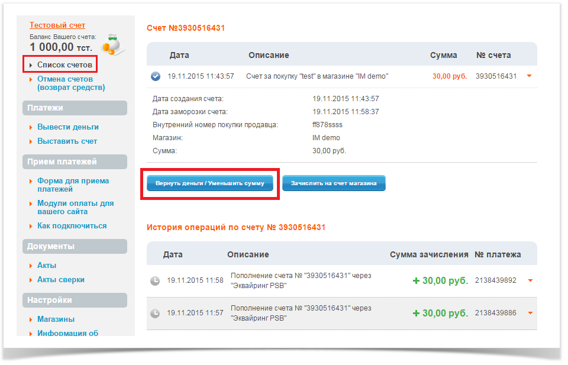Click the money bag balance icon

[113, 45]
